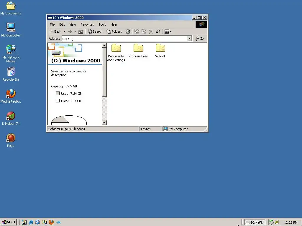Open the Forward history dropdown arrow
Image resolution: width=302 pixels, height=226 pixels.
coord(75,31)
